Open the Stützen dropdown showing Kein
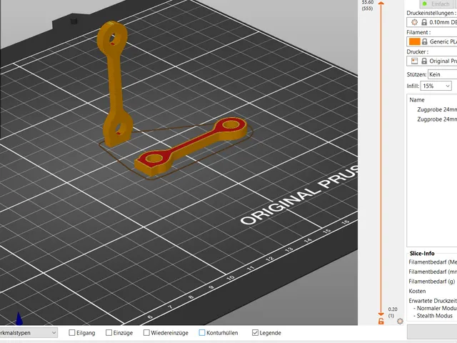 (x=442, y=74)
